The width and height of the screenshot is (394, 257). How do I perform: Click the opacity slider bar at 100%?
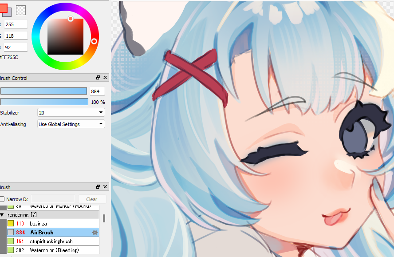(44, 102)
